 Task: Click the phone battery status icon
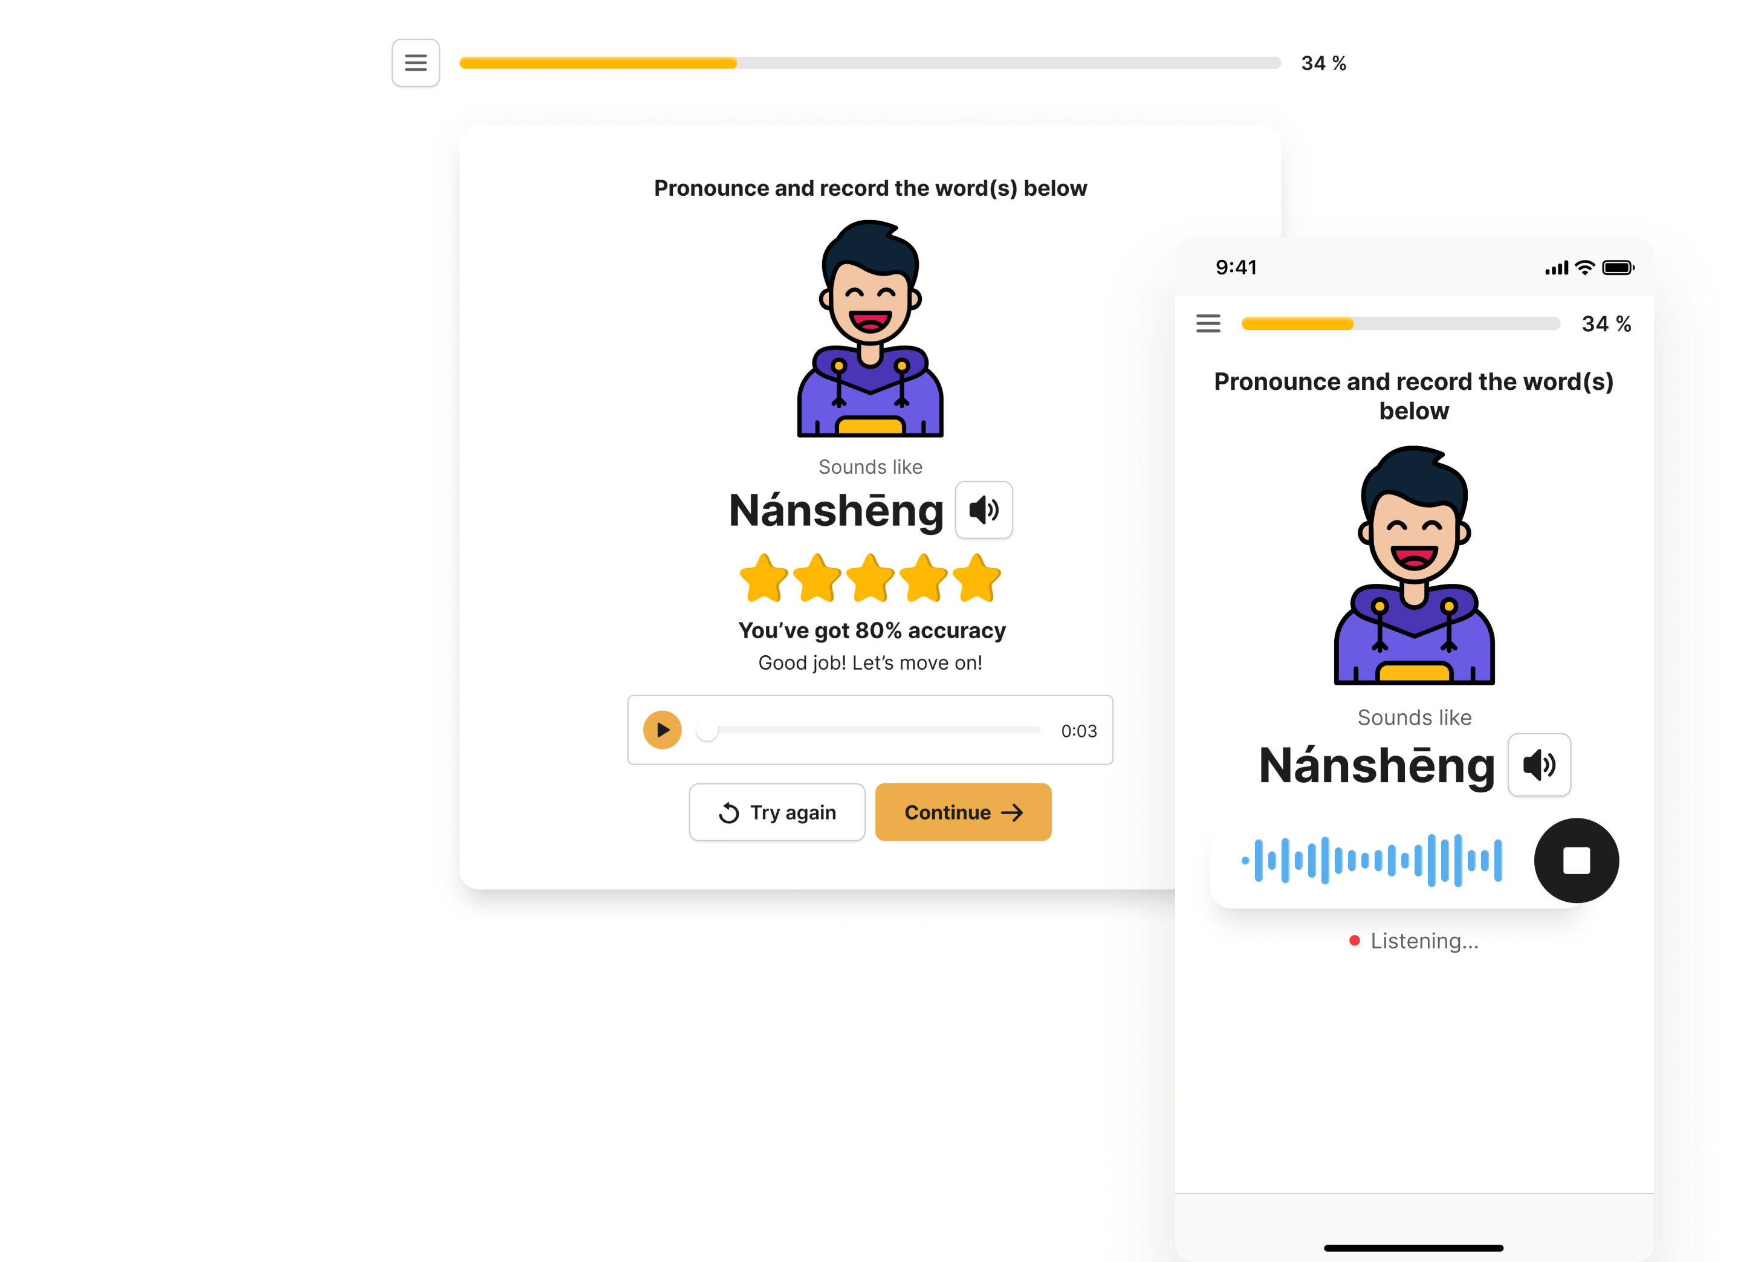1618,268
